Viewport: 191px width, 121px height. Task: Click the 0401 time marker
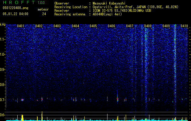20,26
